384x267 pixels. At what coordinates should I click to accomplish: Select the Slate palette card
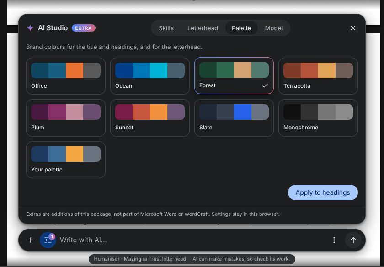pos(234,118)
